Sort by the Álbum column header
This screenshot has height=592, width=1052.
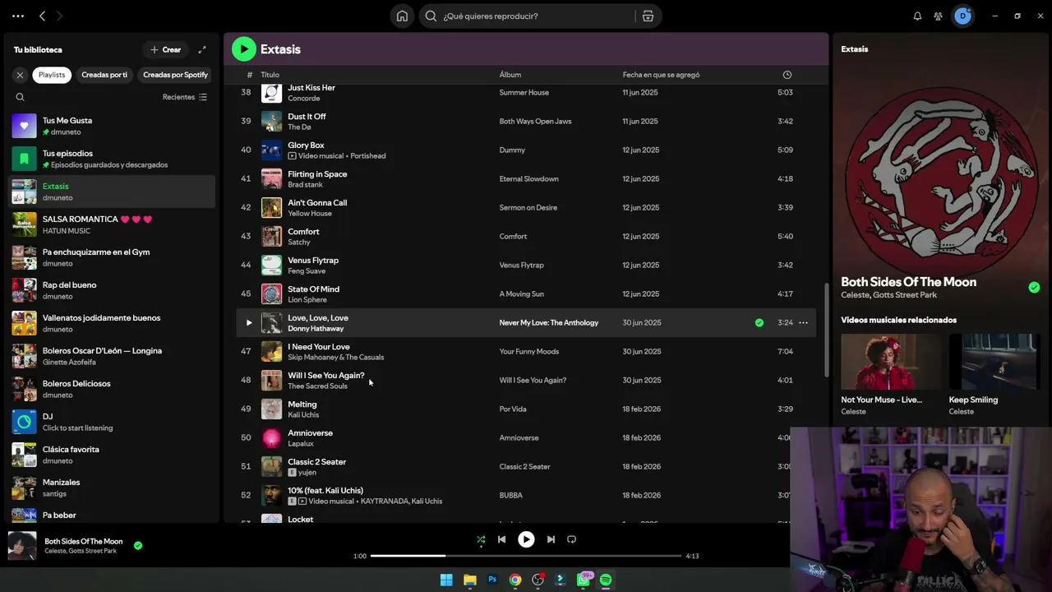pos(510,75)
